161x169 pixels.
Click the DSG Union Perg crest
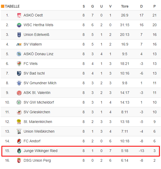(x=19, y=160)
